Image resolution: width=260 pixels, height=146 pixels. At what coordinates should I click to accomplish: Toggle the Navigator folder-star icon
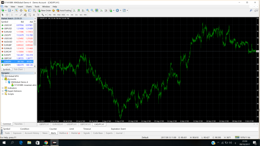coord(25,10)
